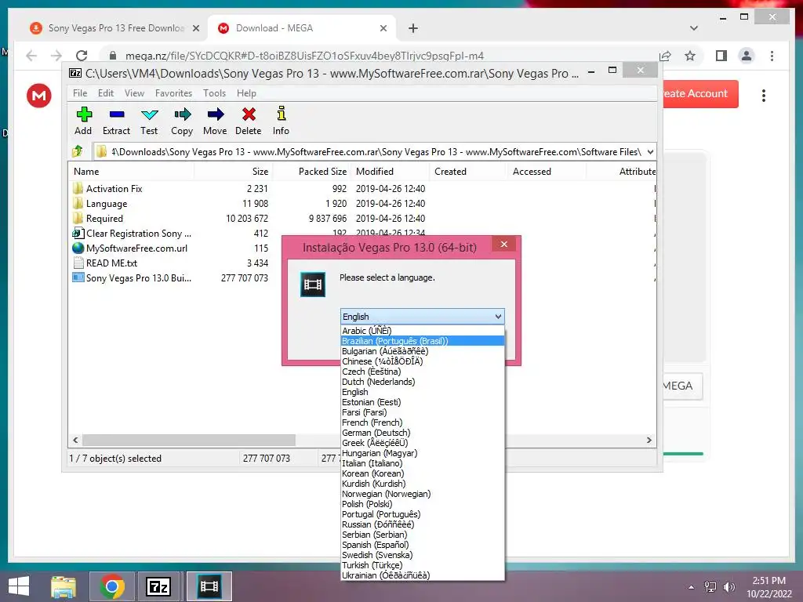Select the Activation Fix folder
The image size is (803, 602).
click(x=114, y=188)
